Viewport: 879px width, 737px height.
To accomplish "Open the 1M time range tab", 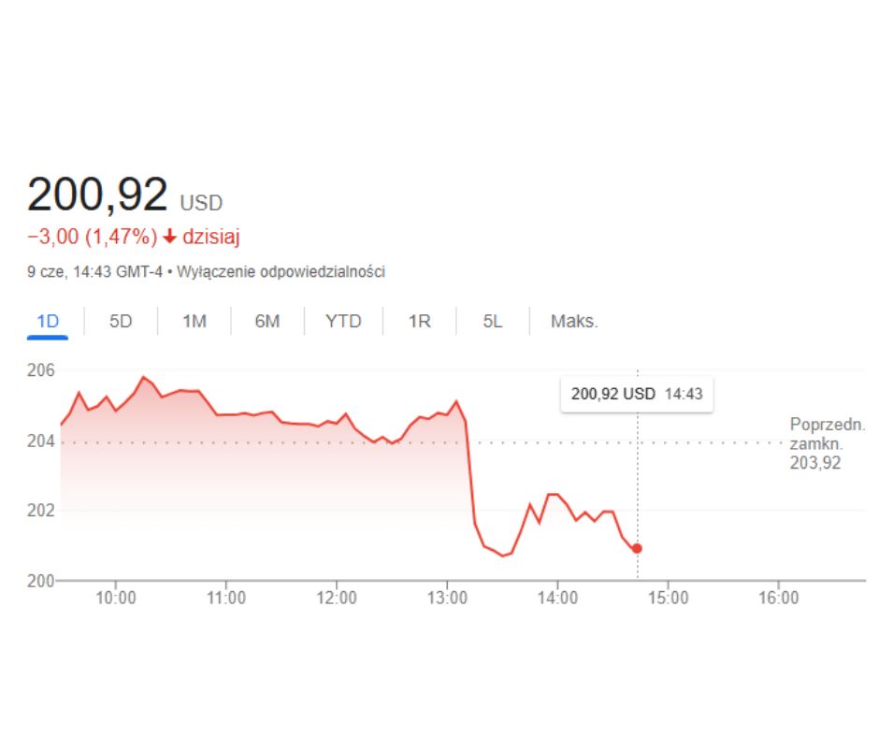I will [194, 322].
